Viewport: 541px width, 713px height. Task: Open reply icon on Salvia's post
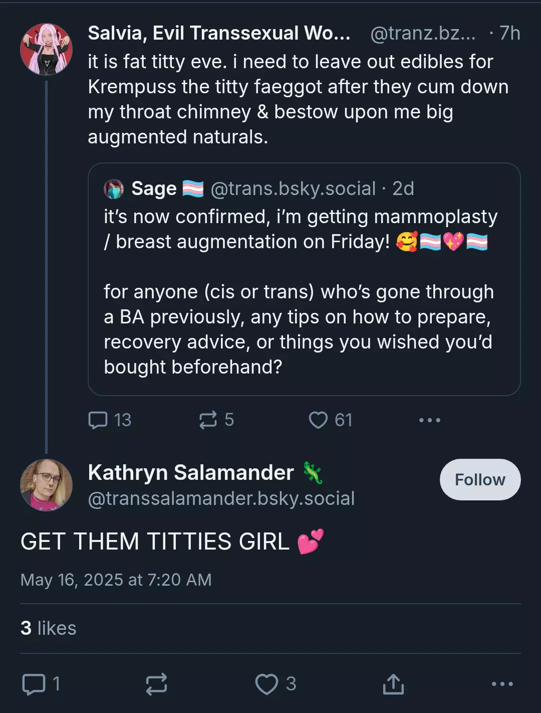pyautogui.click(x=98, y=420)
